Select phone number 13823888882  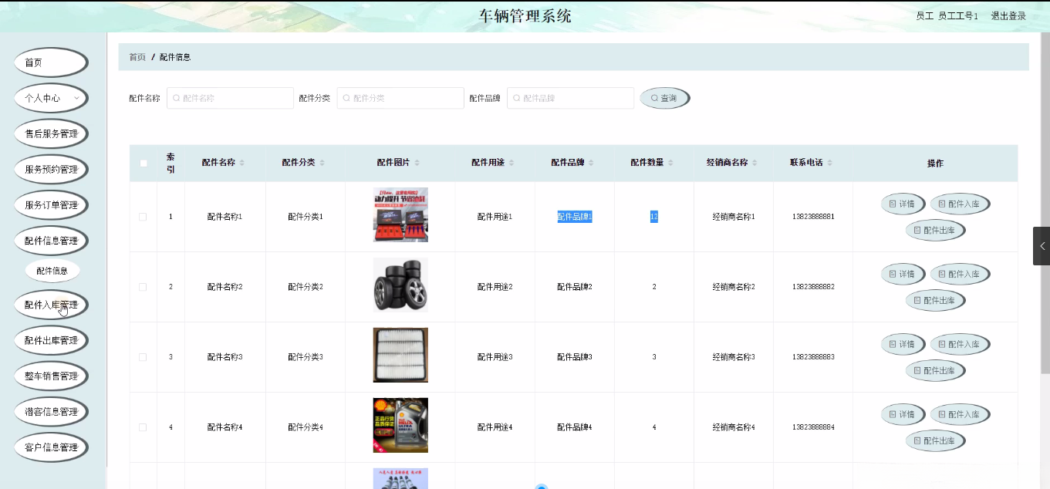(813, 287)
